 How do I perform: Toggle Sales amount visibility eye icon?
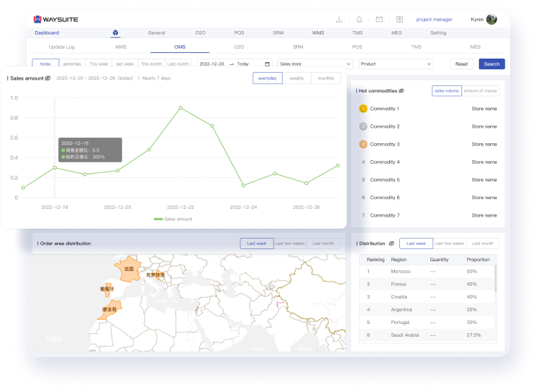click(47, 78)
